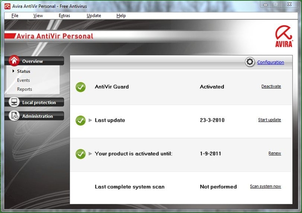This screenshot has width=302, height=213.
Task: Click the Local protection monitor icon
Action: pos(14,102)
